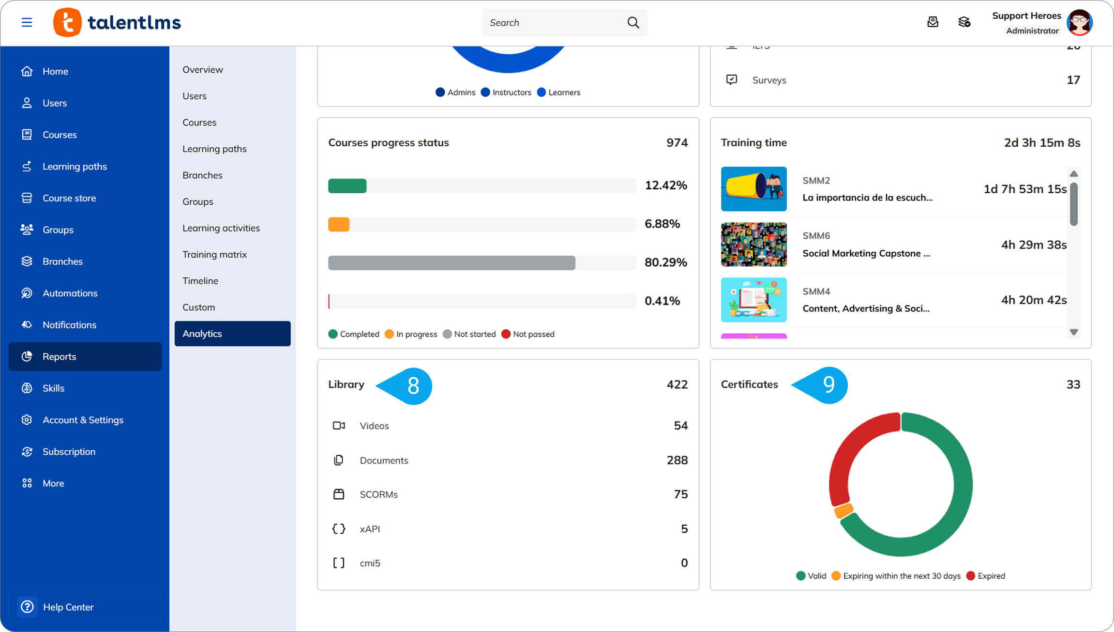Screen dimensions: 1114x632
Task: Click the Home icon in sidebar
Action: point(27,71)
